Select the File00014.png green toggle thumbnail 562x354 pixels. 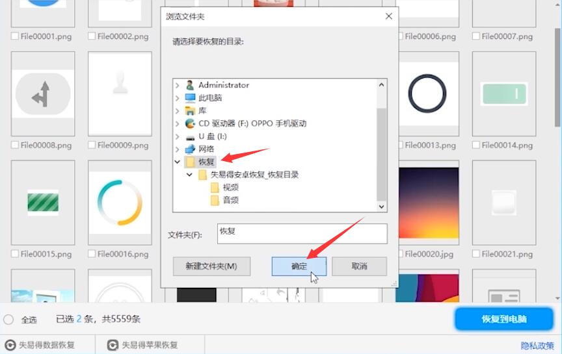(x=504, y=94)
